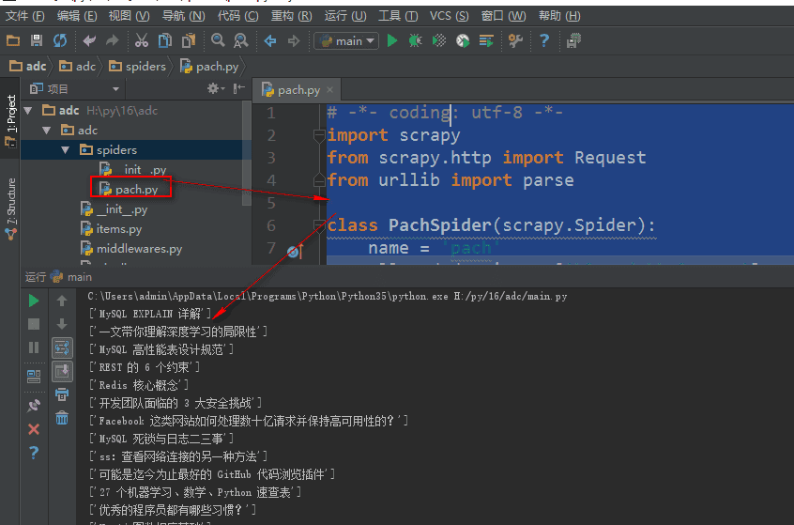This screenshot has height=525, width=794.
Task: Move down the stack trace in Run panel
Action: coord(62,324)
